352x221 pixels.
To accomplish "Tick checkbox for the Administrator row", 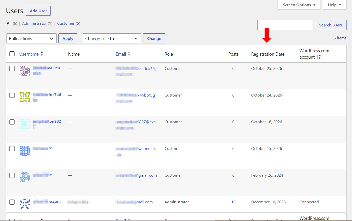I will [x=12, y=202].
